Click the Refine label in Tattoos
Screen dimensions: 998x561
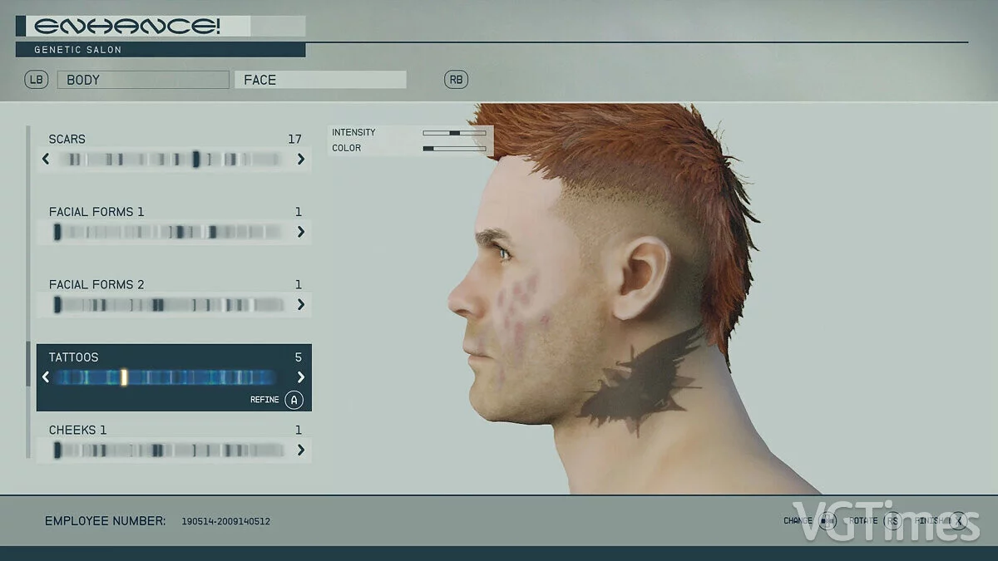[x=264, y=400]
